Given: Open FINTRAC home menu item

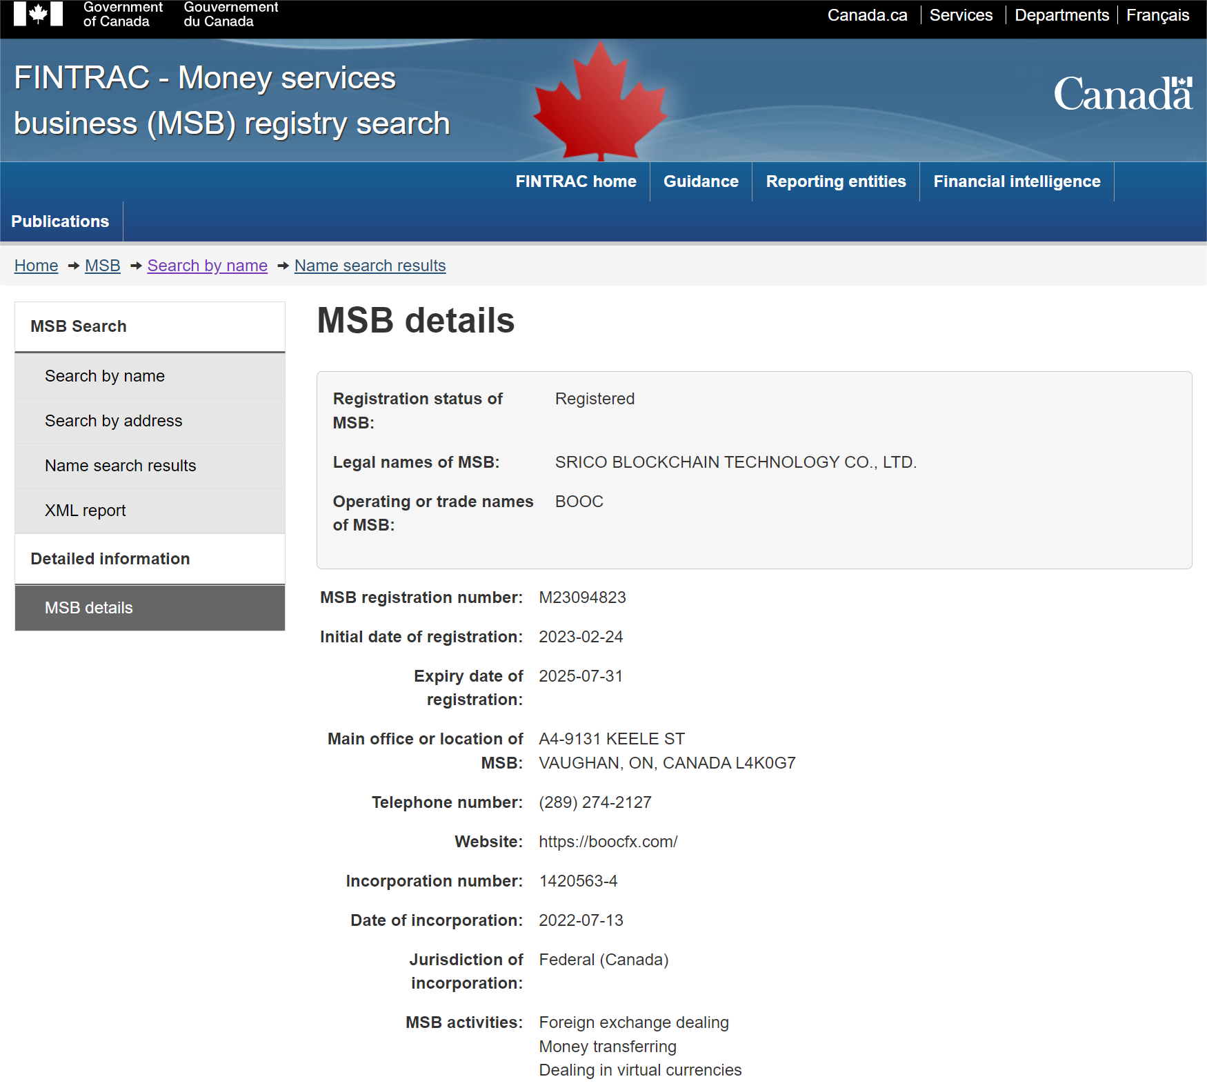Looking at the screenshot, I should (576, 181).
